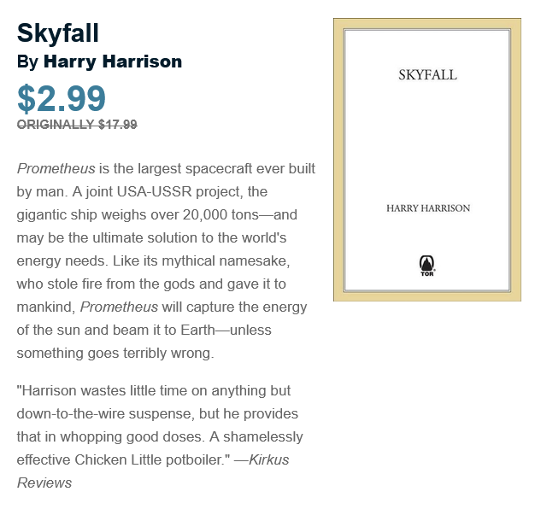Click author name Harry Harrison in the heading
Screen dimensions: 541x509
pos(113,61)
